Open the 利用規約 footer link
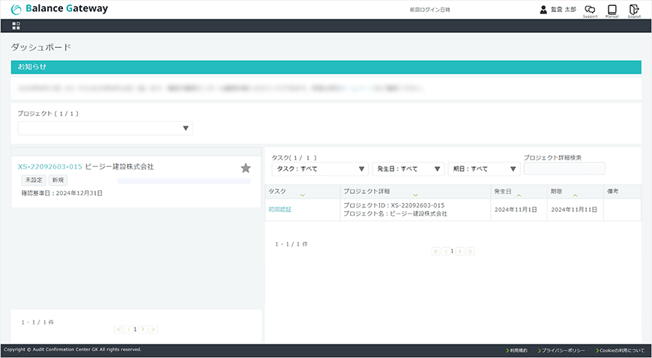Image resolution: width=652 pixels, height=358 pixels. point(519,351)
